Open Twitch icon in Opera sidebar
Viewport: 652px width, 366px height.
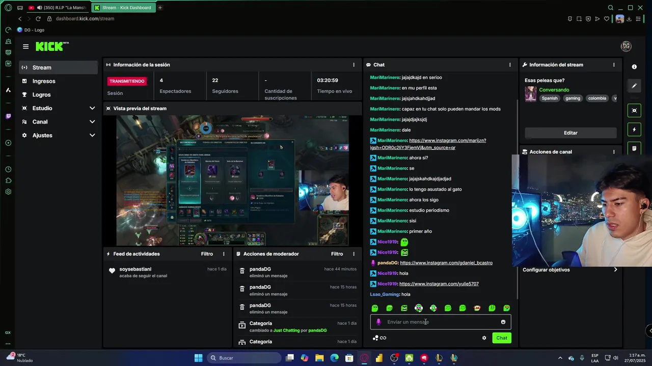(x=8, y=116)
